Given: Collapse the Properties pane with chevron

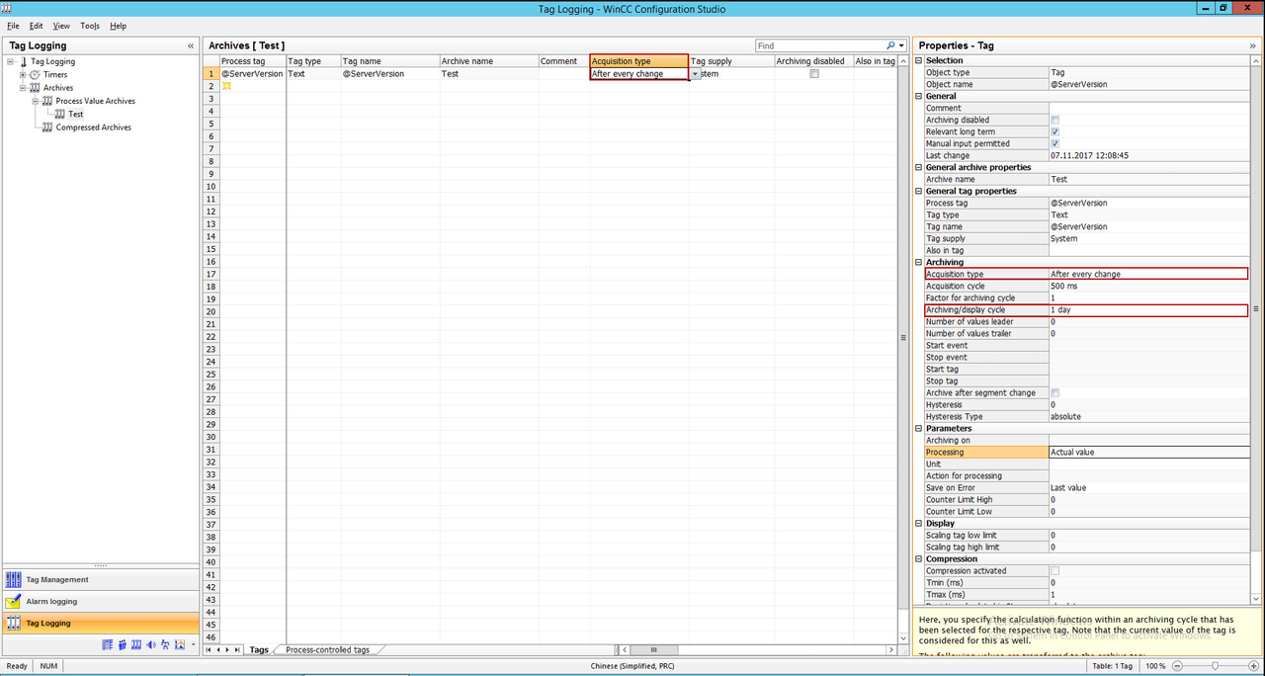Looking at the screenshot, I should click(x=1255, y=45).
